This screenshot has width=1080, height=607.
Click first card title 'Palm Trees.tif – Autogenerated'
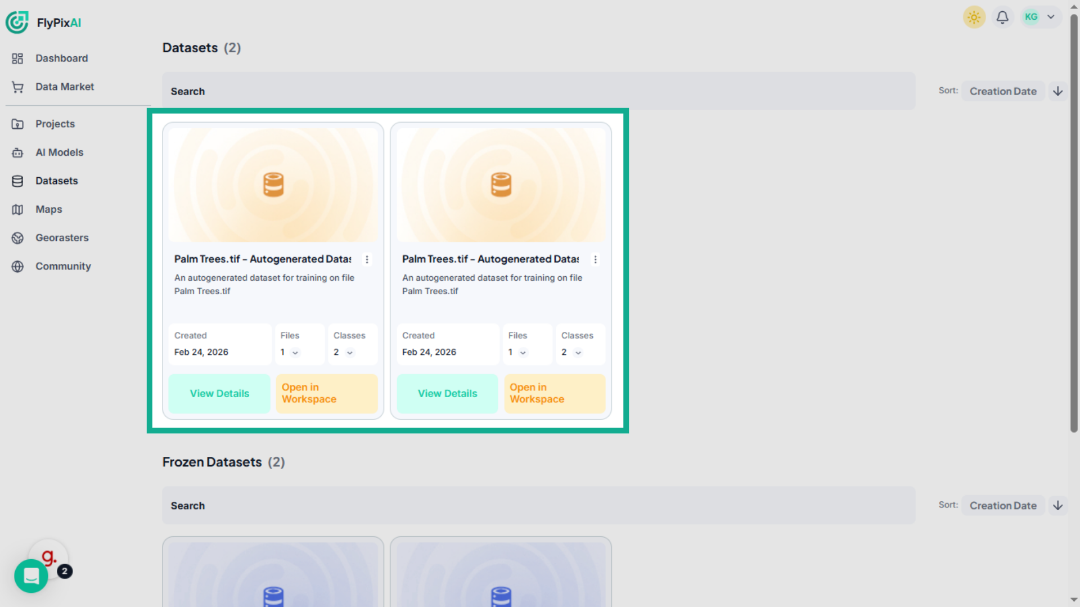coord(263,259)
